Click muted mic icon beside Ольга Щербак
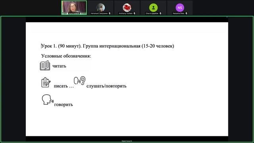Screen dimensions: 254x143 coord(160,14)
